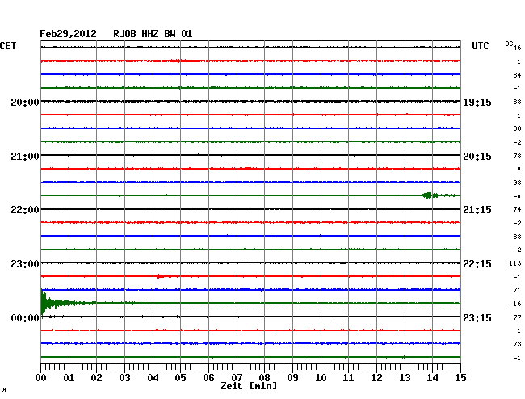Select the station label RJOB HHZ BW 01

(153, 34)
